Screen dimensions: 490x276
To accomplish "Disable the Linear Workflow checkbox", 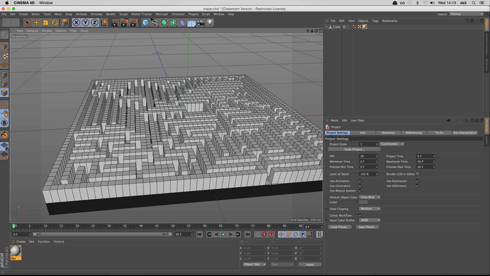I will pyautogui.click(x=360, y=215).
